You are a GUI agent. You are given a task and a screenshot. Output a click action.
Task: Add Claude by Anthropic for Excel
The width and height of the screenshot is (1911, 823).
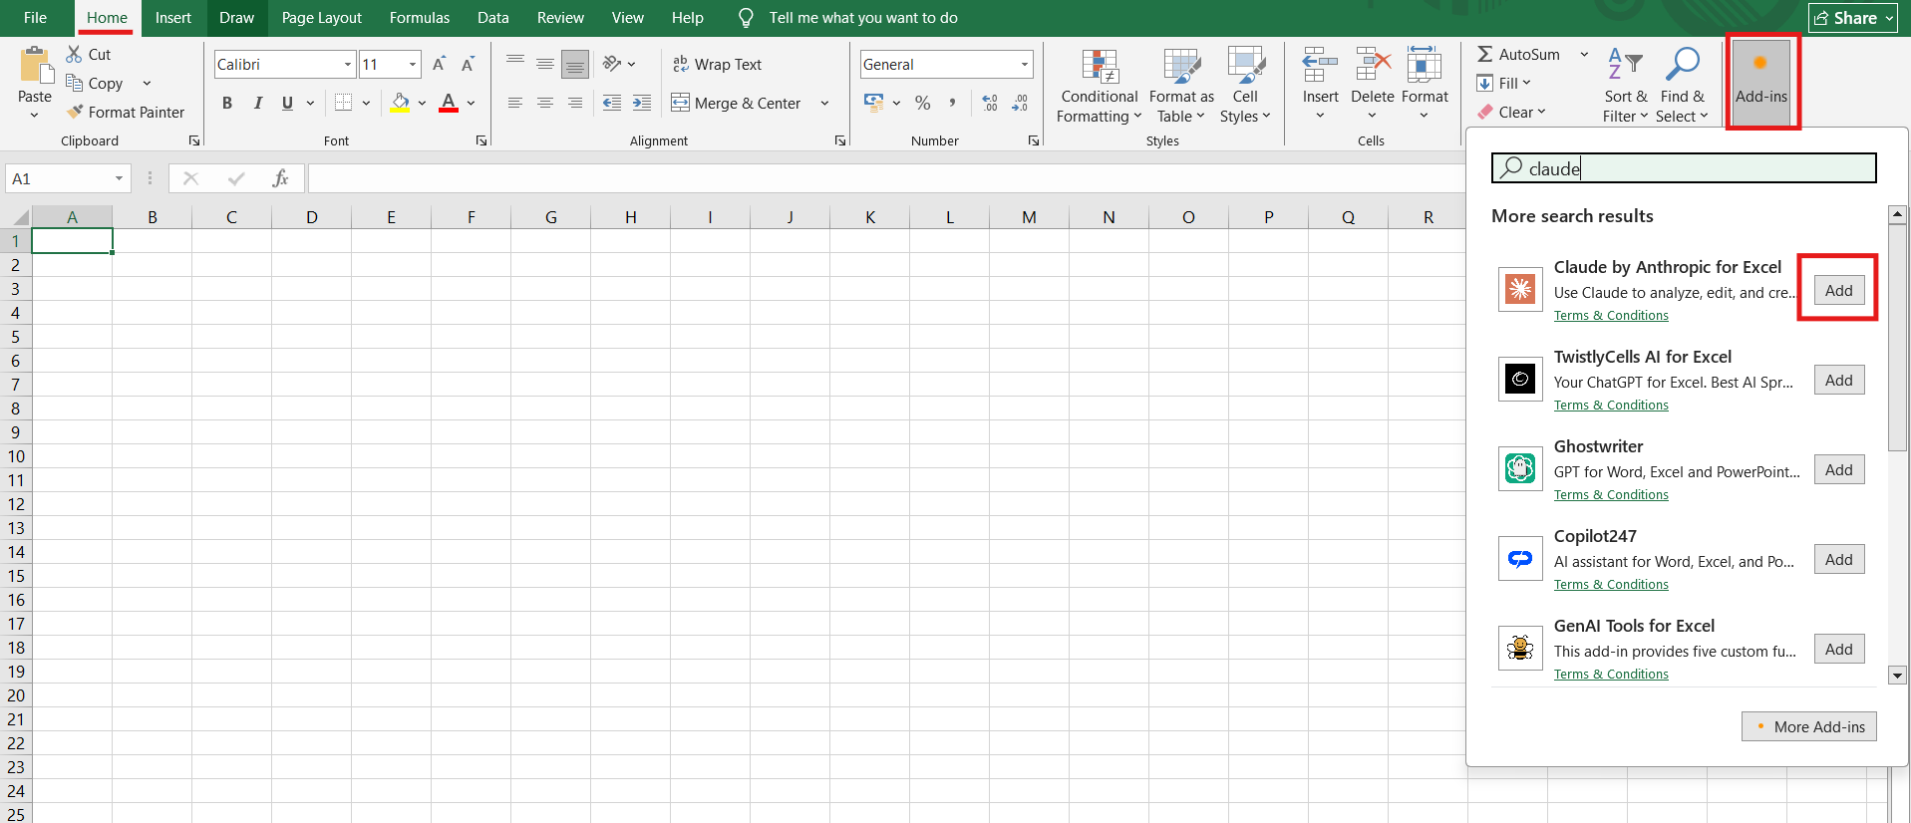(x=1839, y=290)
